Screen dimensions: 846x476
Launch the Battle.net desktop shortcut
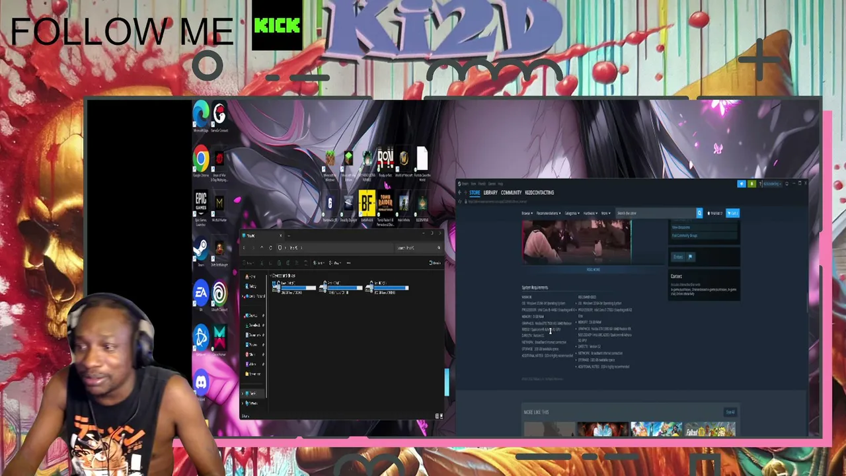(x=201, y=340)
